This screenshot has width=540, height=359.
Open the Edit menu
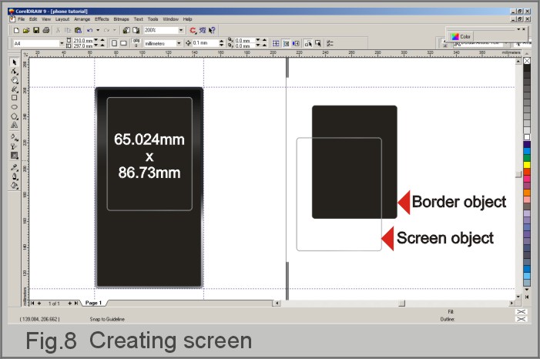click(x=33, y=19)
